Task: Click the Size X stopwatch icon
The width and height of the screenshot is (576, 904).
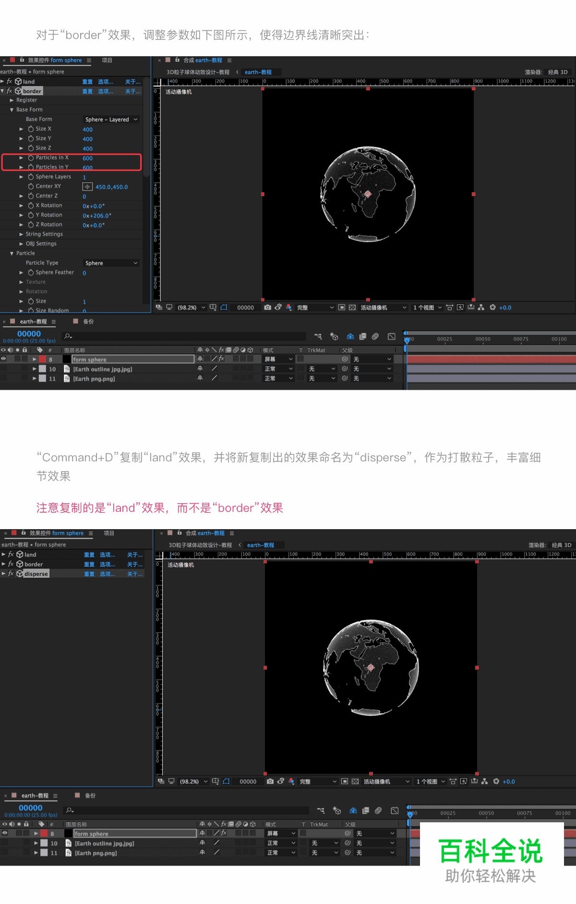Action: tap(31, 129)
